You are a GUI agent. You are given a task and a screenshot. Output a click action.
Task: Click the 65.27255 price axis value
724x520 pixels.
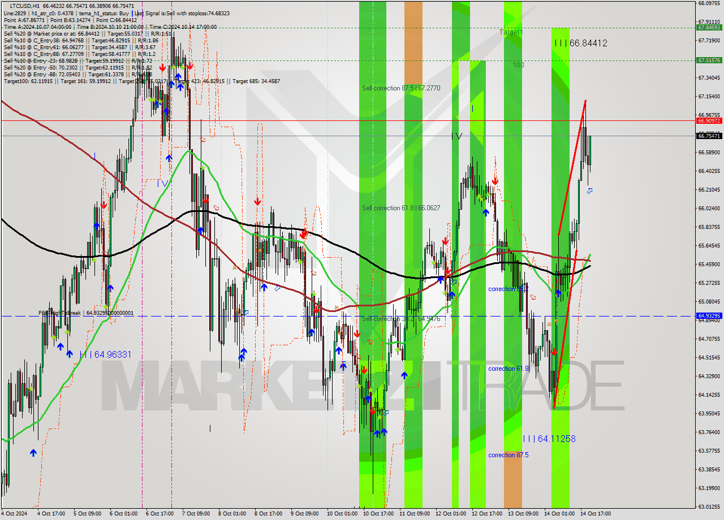pyautogui.click(x=709, y=283)
